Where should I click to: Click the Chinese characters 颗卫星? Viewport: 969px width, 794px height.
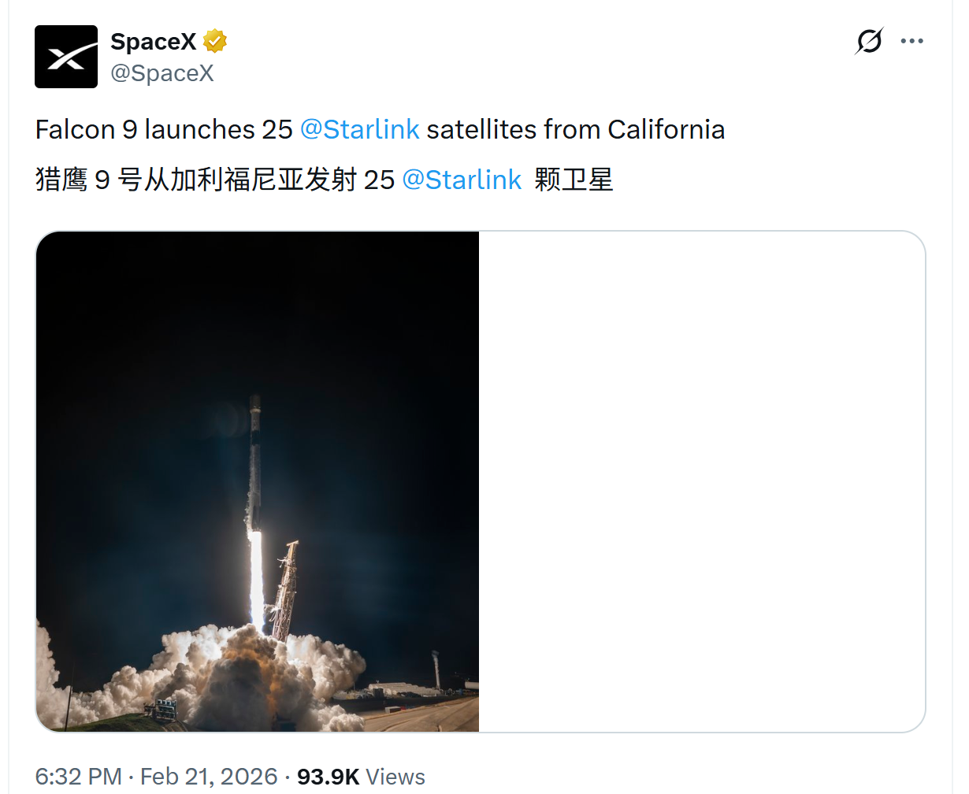coord(574,180)
